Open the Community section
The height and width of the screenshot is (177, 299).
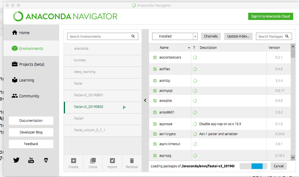point(31,96)
